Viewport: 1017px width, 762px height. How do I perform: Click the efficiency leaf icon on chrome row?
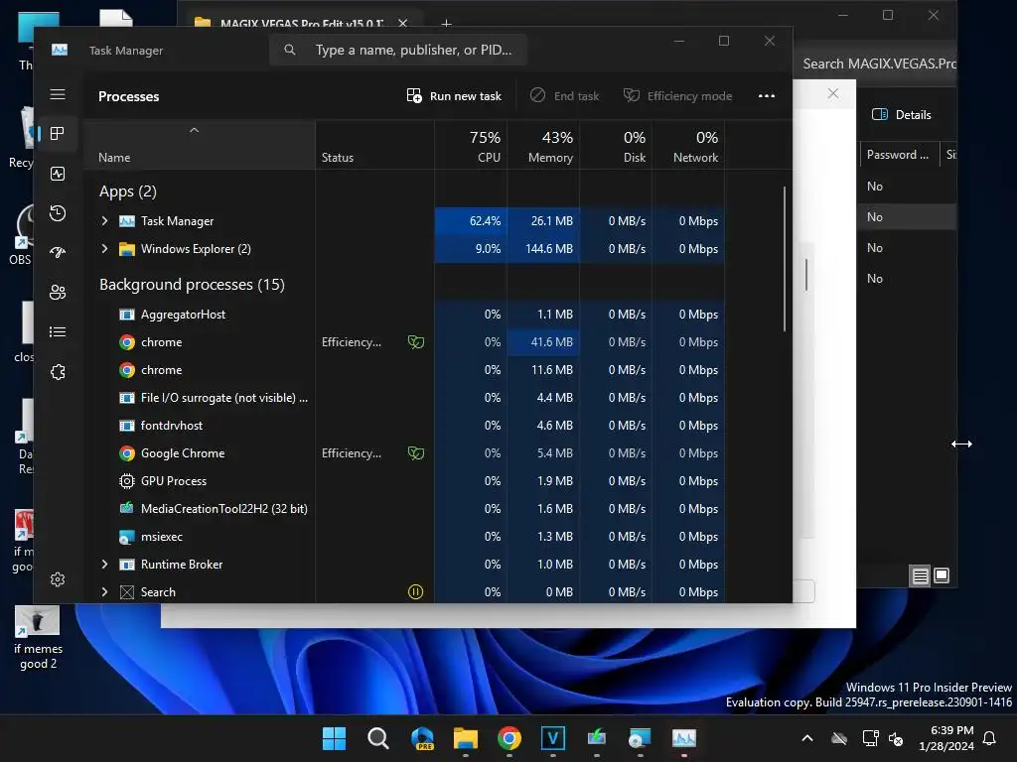[416, 342]
